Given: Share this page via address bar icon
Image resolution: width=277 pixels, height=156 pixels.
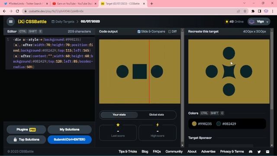Looking at the screenshot, I should coord(238,11).
